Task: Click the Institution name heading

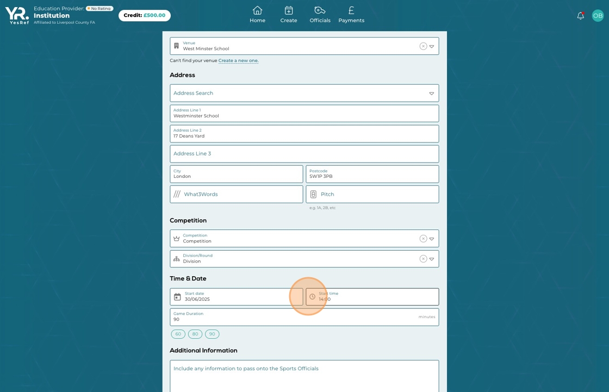Action: tap(52, 16)
